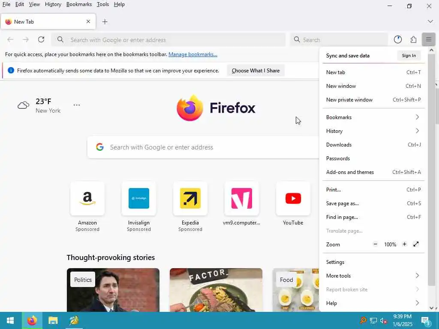
Task: Select New window menu entry
Action: click(373, 86)
